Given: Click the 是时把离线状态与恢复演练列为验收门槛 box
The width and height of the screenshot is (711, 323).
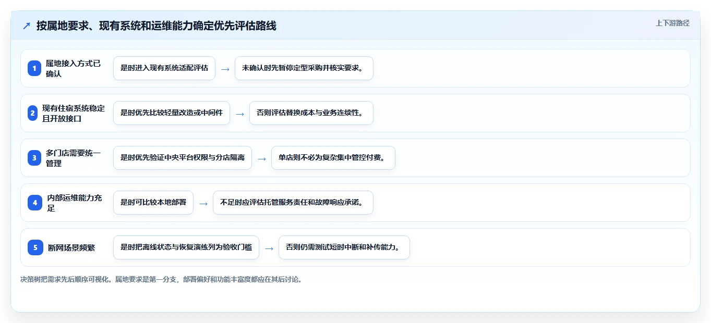Looking at the screenshot, I should [x=186, y=247].
